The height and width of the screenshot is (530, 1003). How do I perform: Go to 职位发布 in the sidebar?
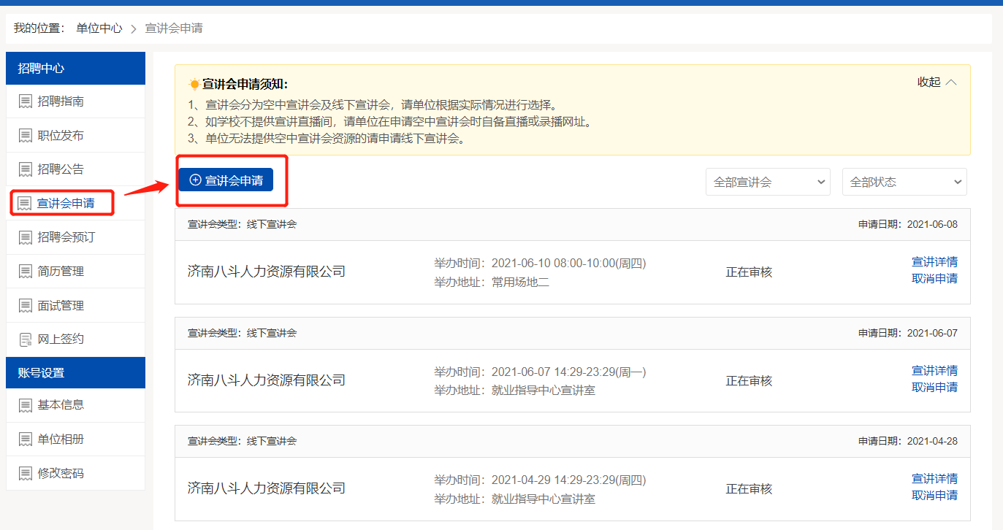[x=76, y=135]
